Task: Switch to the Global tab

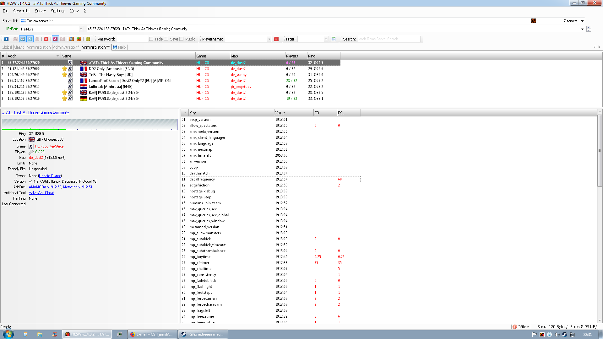Action: coord(7,47)
